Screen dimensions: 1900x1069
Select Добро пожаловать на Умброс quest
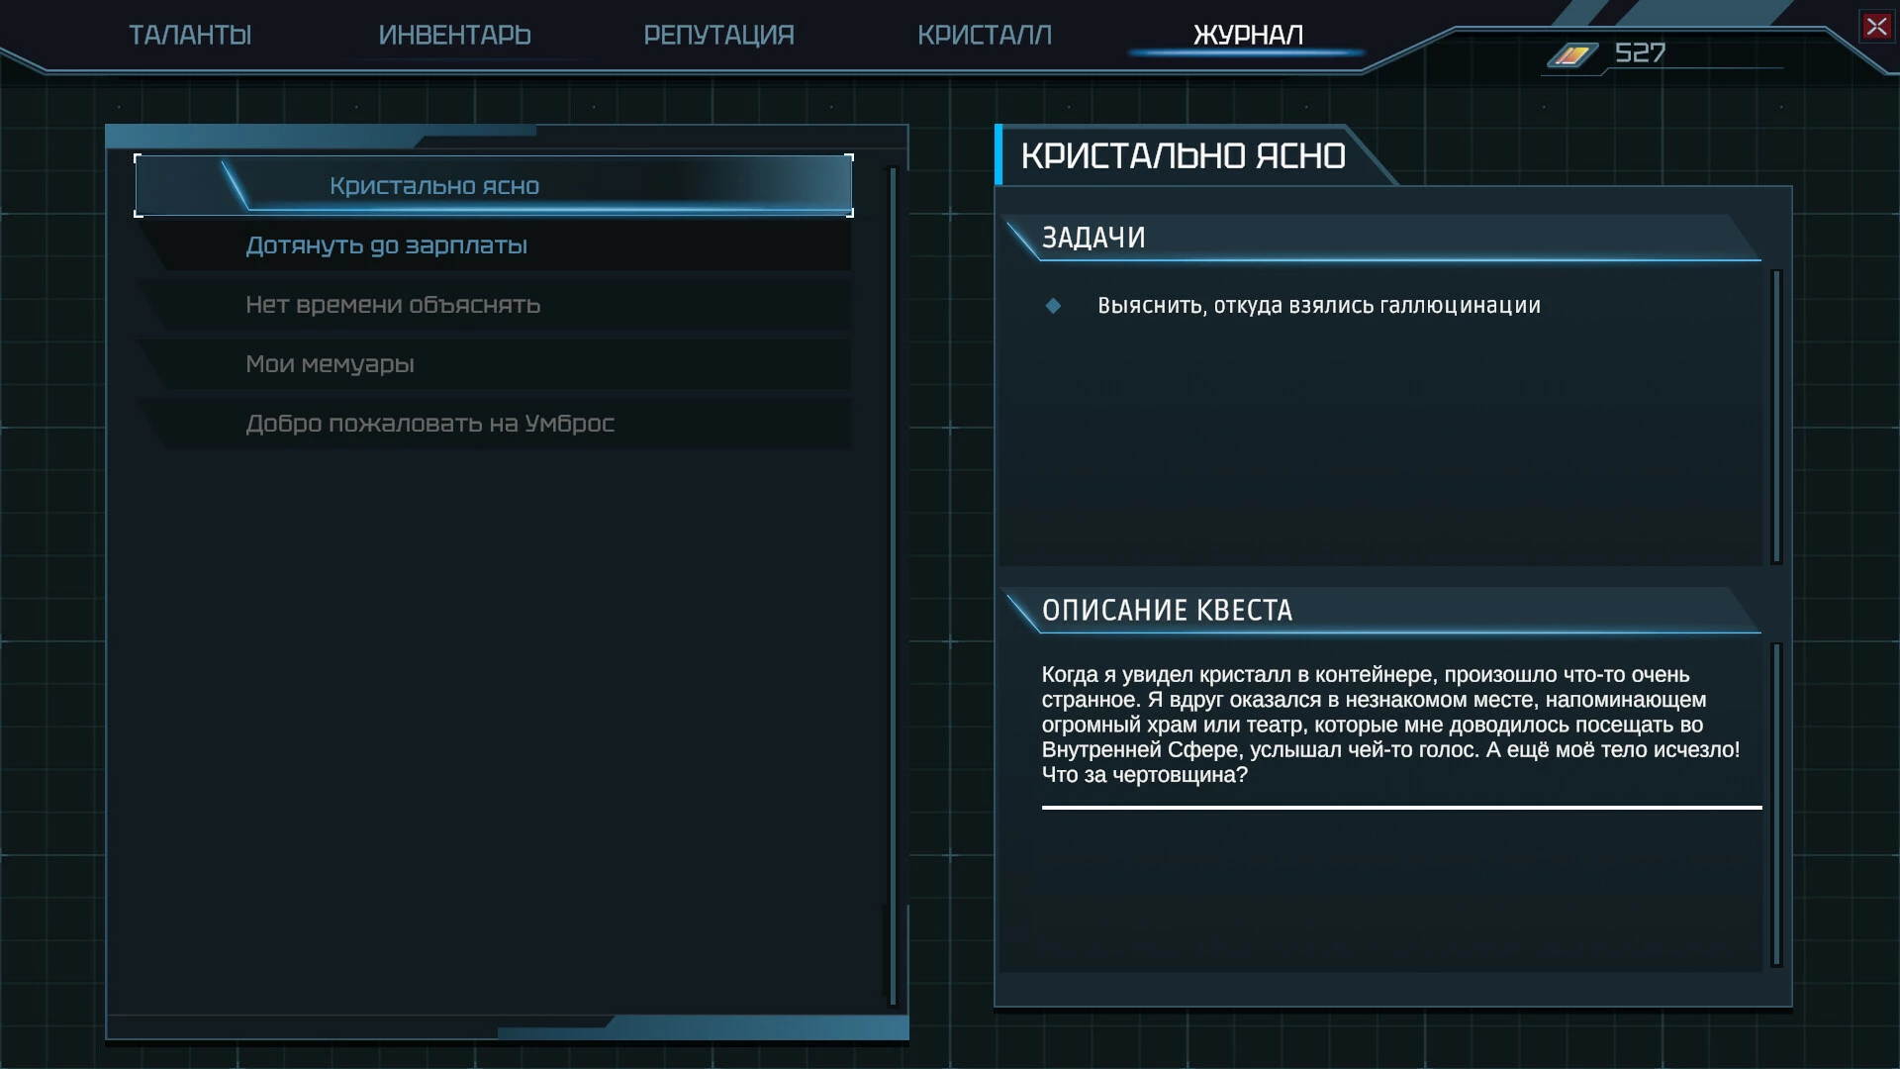494,424
